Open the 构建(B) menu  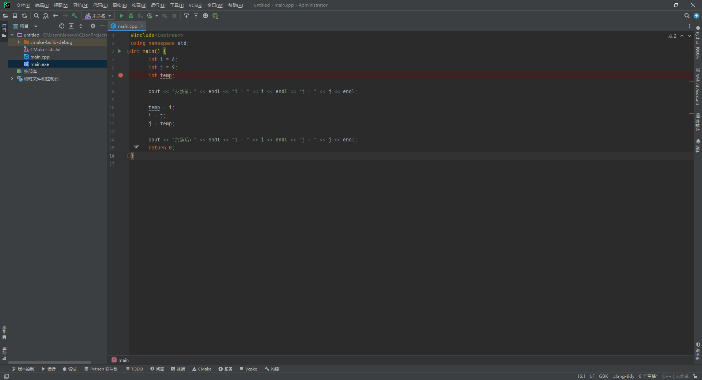click(x=139, y=5)
